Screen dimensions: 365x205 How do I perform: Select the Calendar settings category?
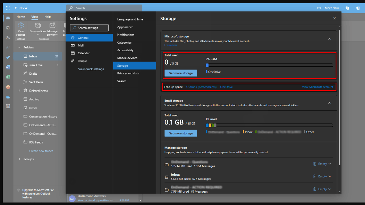pos(90,53)
